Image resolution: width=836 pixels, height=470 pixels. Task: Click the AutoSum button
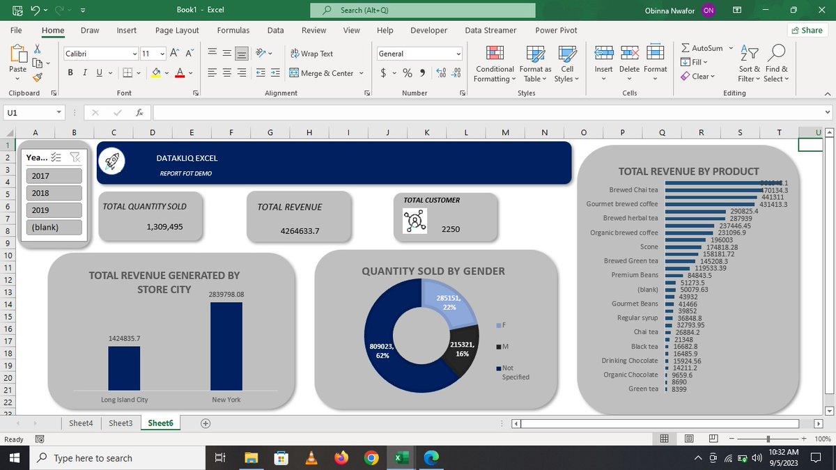point(702,48)
